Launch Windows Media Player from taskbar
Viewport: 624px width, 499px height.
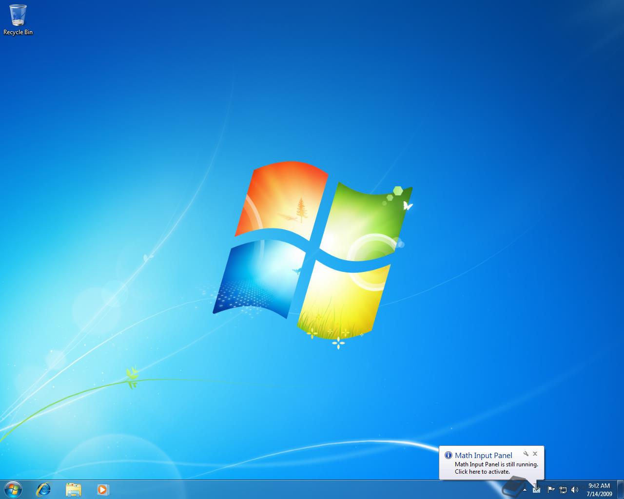coord(103,489)
